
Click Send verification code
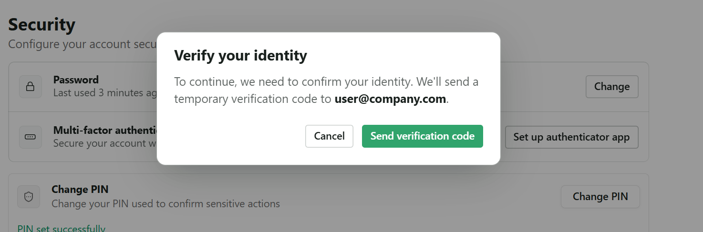[x=422, y=136]
